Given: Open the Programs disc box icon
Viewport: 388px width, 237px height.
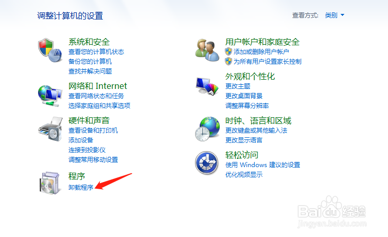Looking at the screenshot, I should coord(50,183).
